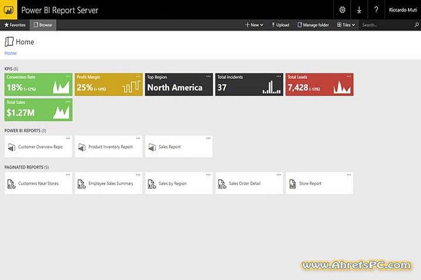Open the Sales Report
The height and width of the screenshot is (280, 421).
coord(179,146)
